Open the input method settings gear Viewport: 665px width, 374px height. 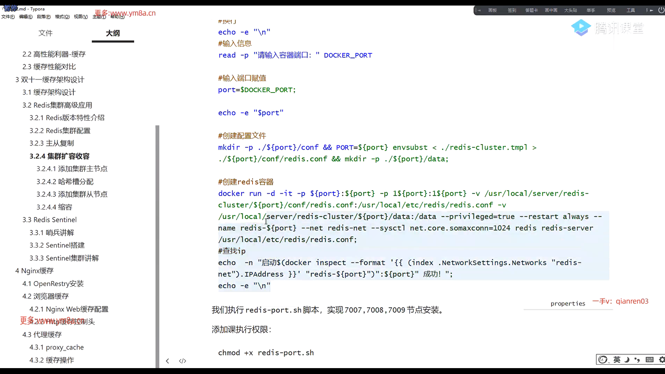click(x=662, y=359)
